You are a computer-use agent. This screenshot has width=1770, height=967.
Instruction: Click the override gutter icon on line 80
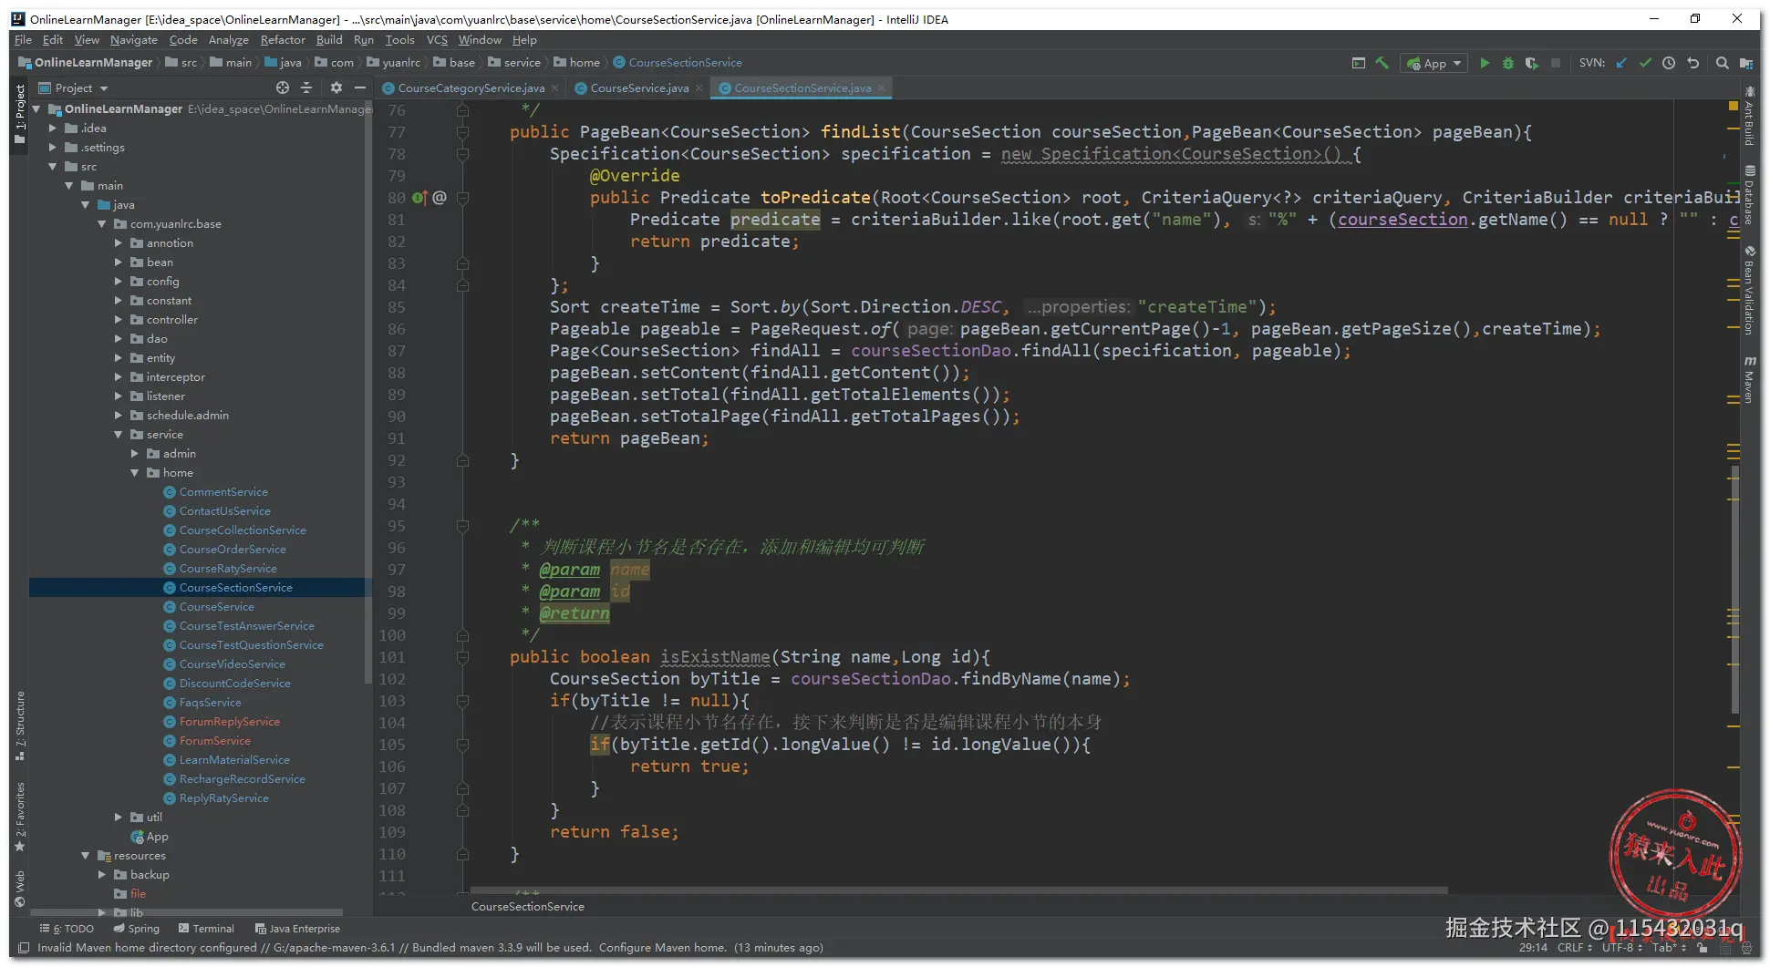[419, 198]
